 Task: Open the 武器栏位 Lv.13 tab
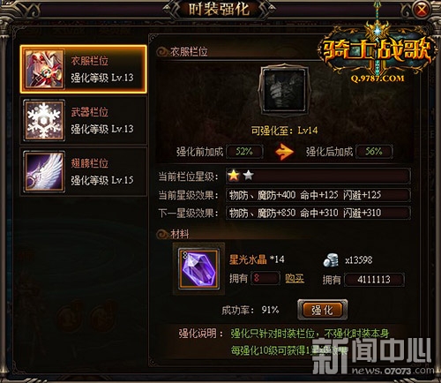click(x=84, y=121)
